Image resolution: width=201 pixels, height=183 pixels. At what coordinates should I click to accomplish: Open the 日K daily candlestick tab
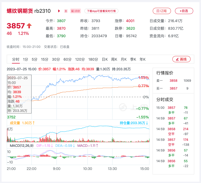pos(105,59)
